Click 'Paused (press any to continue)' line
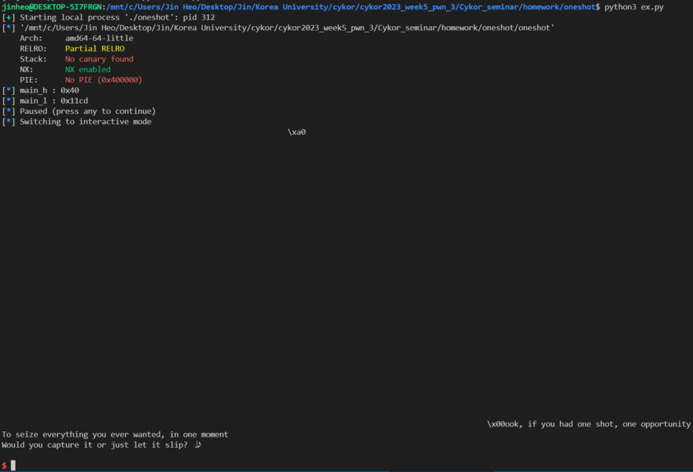 (79, 112)
